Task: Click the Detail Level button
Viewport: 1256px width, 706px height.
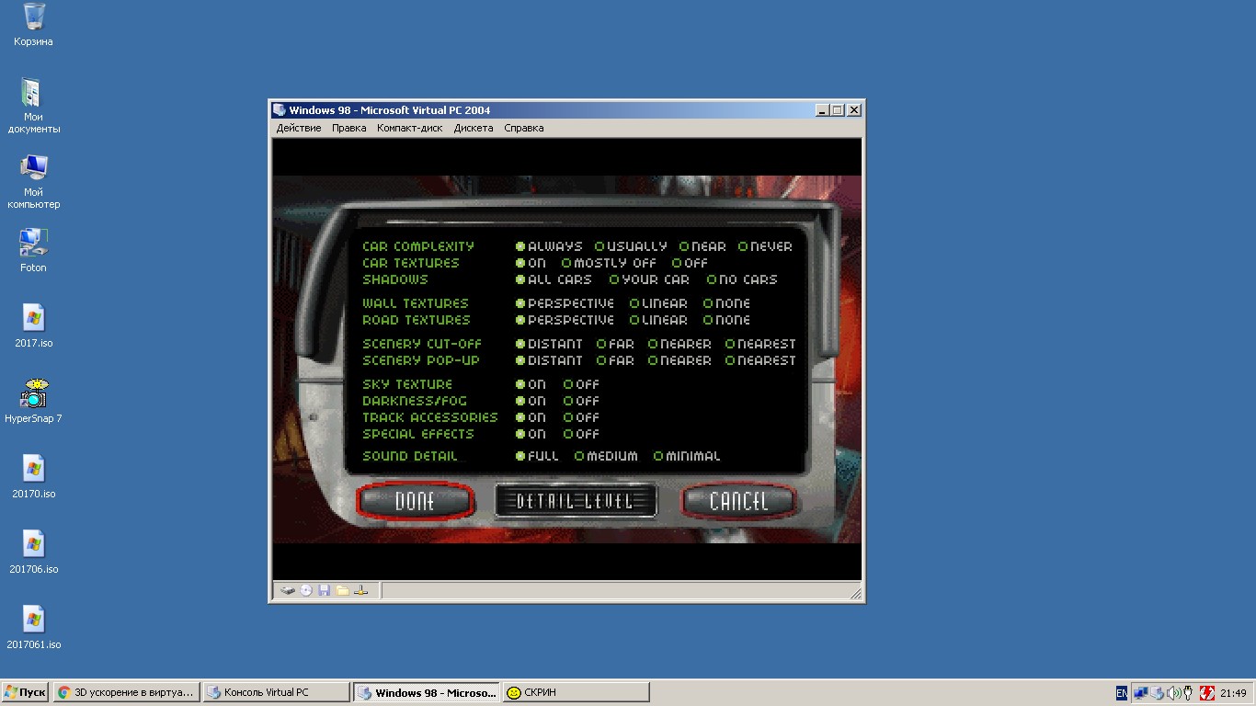Action: tap(576, 501)
